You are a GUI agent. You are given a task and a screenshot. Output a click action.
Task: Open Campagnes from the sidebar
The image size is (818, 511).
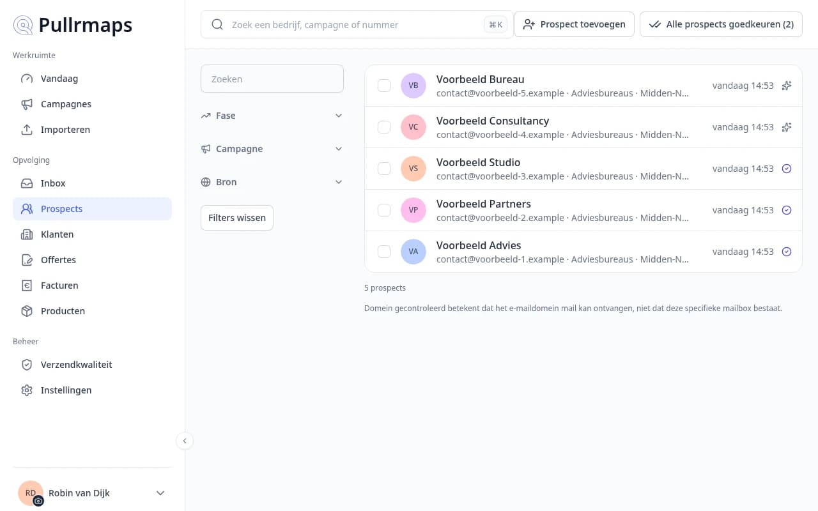click(92, 104)
